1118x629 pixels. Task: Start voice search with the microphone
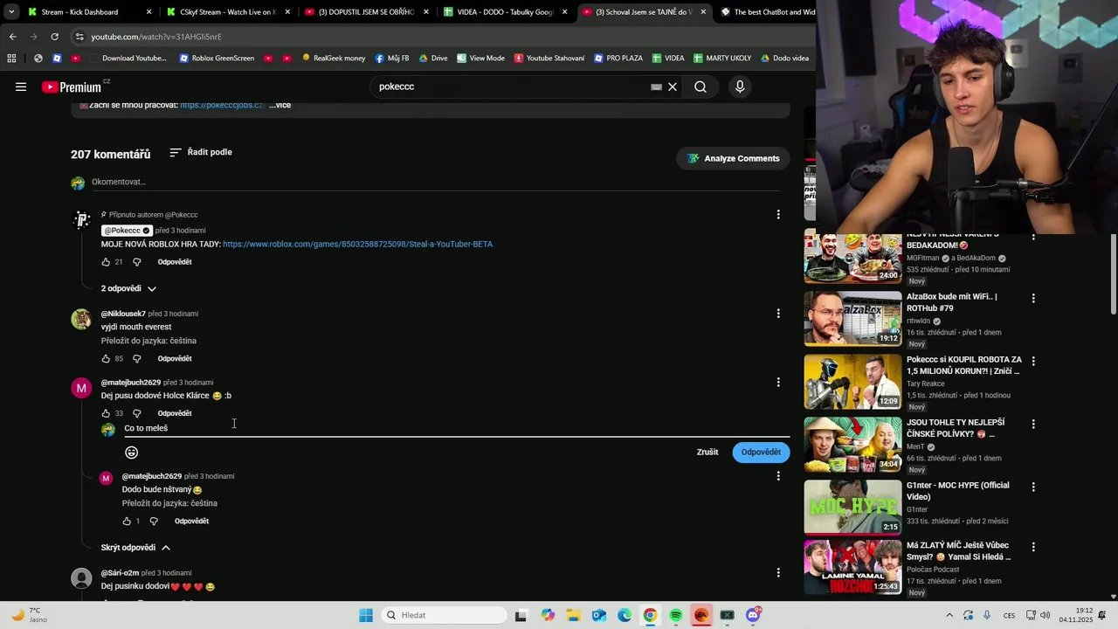(x=740, y=86)
